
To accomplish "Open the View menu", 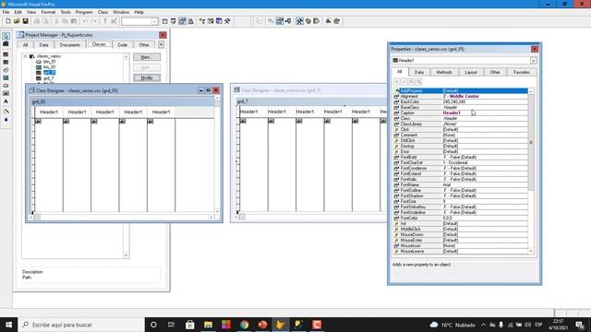I will pyautogui.click(x=31, y=12).
